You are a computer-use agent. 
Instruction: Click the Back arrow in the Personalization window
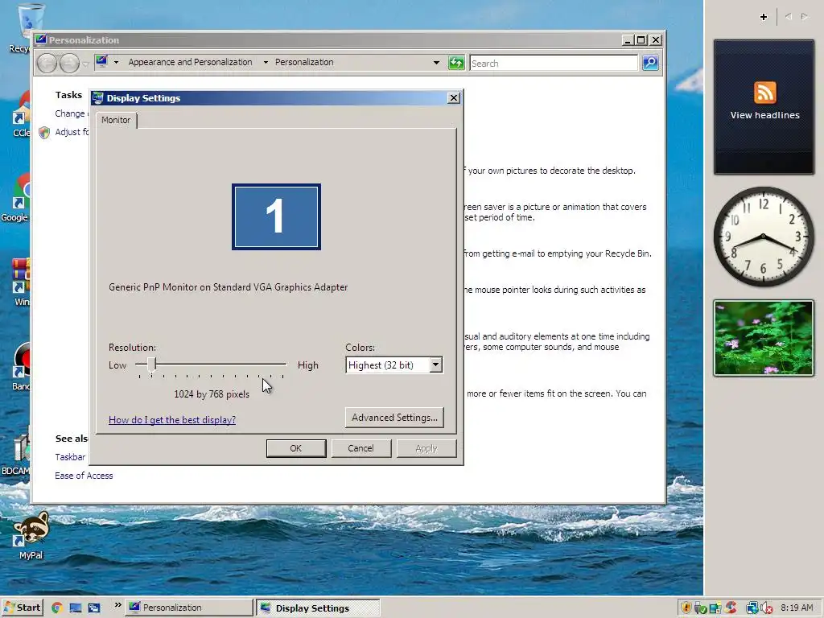pyautogui.click(x=47, y=63)
